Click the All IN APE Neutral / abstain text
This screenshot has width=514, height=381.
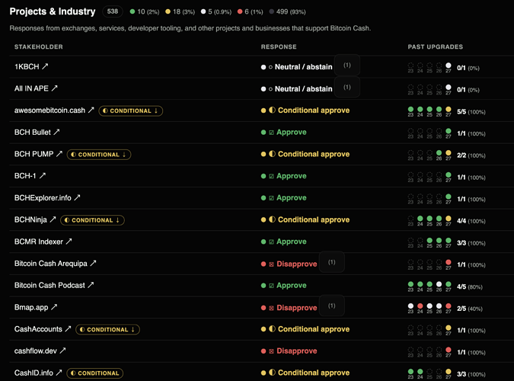click(x=304, y=88)
